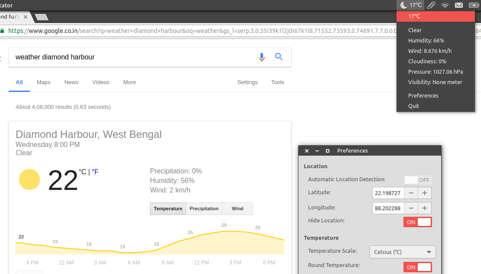This screenshot has height=274, width=481.
Task: Show the Wind graph
Action: click(237, 209)
